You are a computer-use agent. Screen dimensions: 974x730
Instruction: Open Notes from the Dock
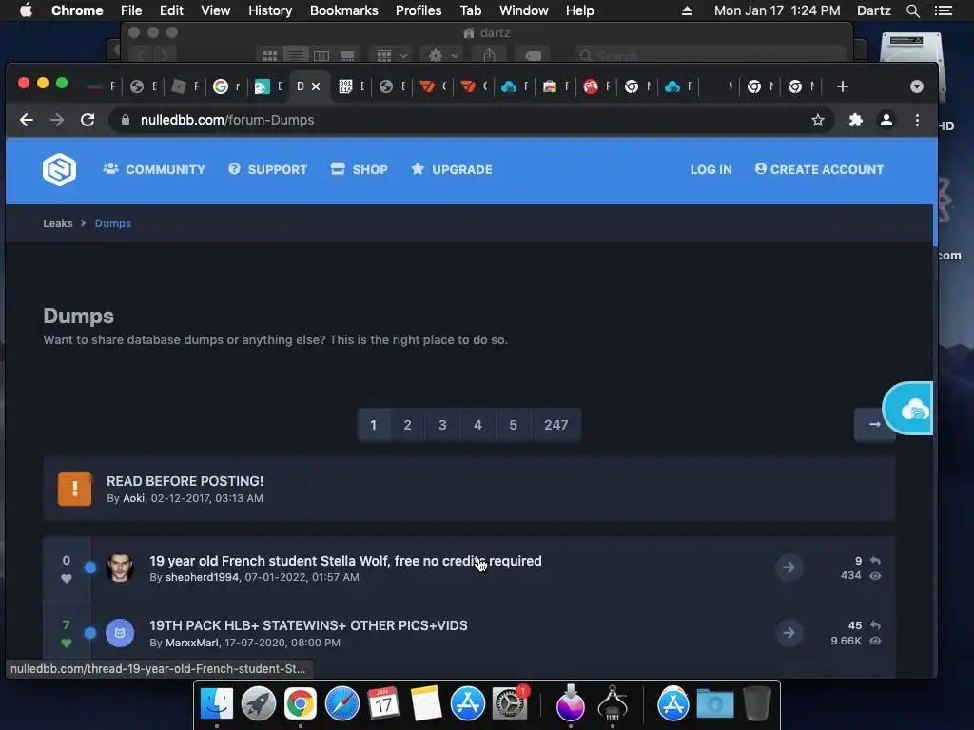tap(425, 704)
